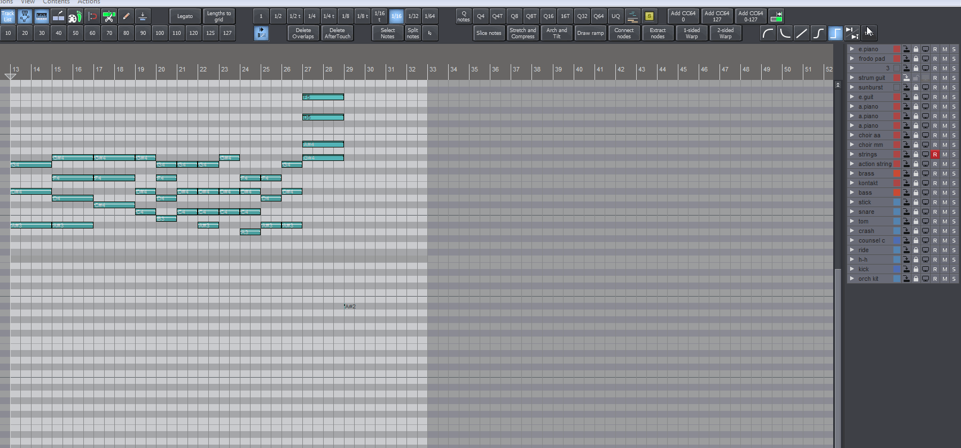Click the Draw ramp button
The image size is (961, 448).
pos(591,33)
